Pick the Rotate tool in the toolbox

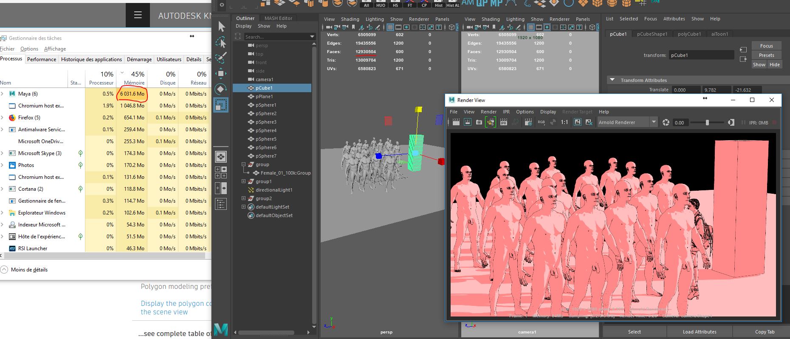[221, 89]
